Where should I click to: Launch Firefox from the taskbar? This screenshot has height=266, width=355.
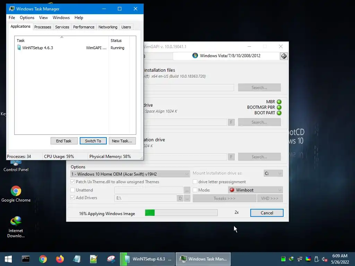point(60,259)
